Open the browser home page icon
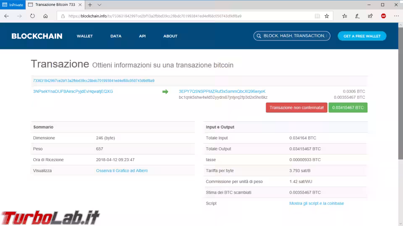This screenshot has width=403, height=226. tap(45, 16)
